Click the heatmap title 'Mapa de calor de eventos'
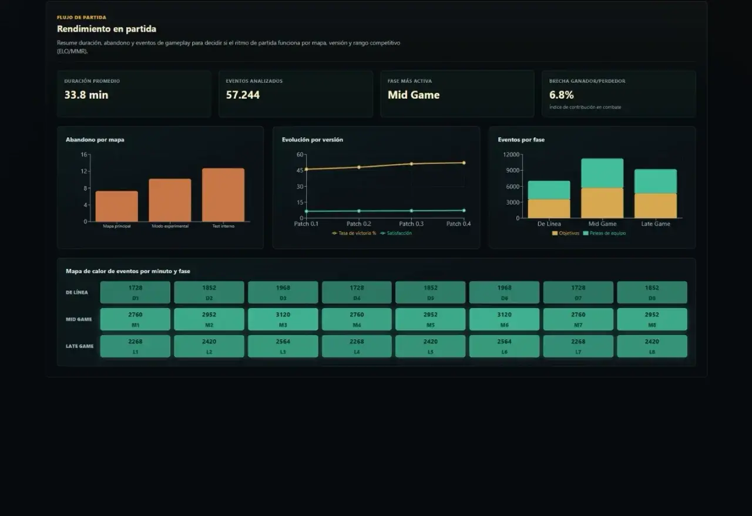The height and width of the screenshot is (516, 752). click(128, 271)
